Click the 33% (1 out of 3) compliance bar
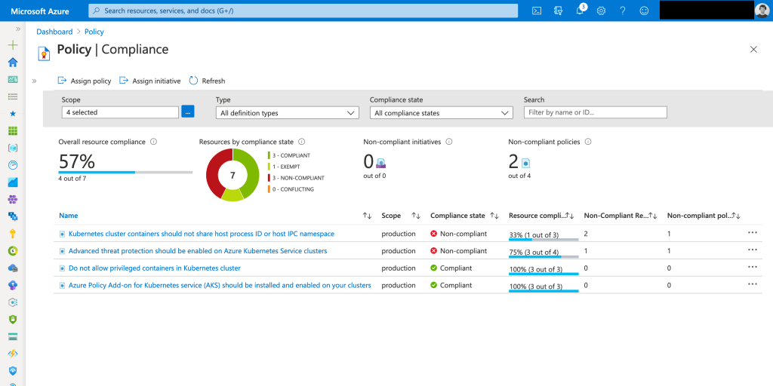 544,240
